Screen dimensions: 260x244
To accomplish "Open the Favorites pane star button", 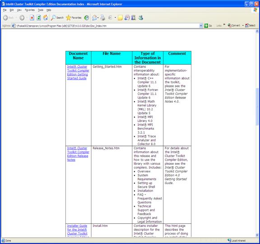I will (74, 18).
